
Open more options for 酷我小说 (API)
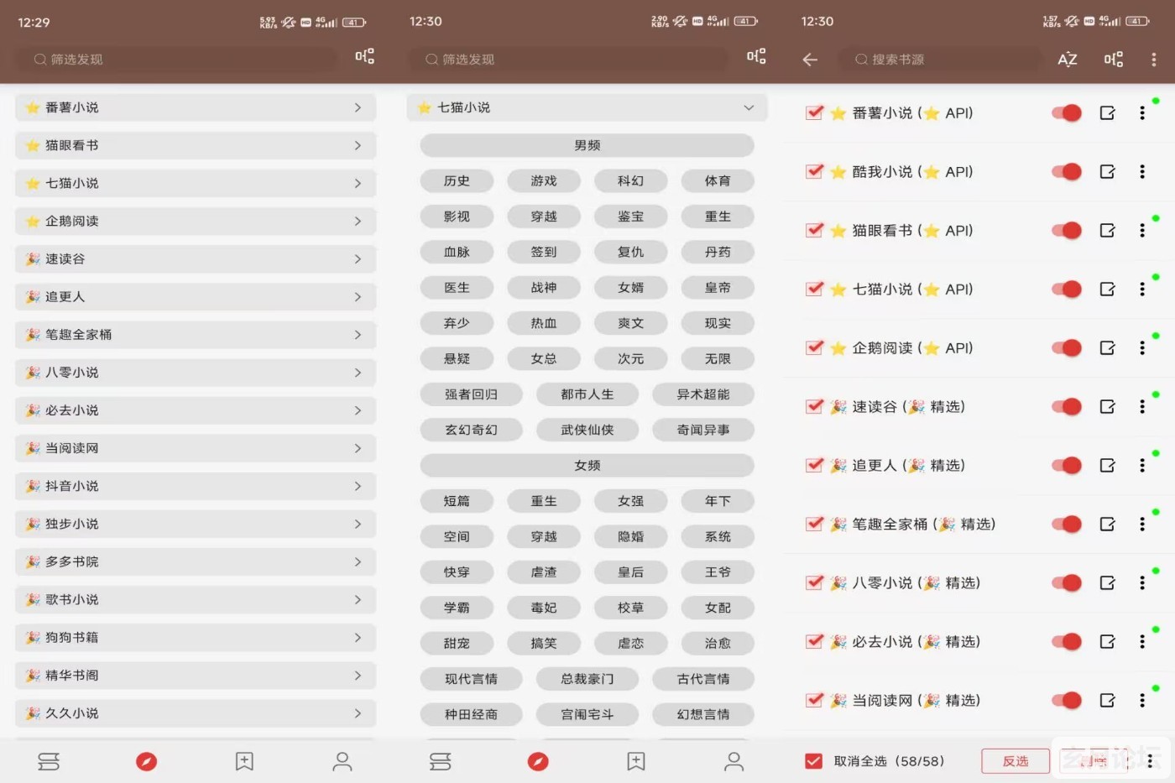[1142, 172]
